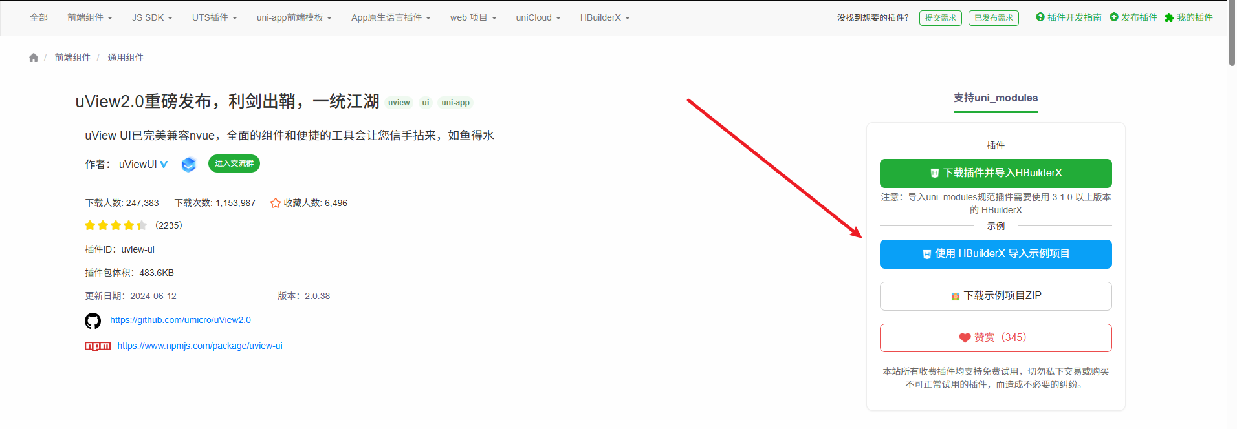Click the 下载人数: 247,383 text
Viewport: 1237px width, 429px height.
click(122, 203)
